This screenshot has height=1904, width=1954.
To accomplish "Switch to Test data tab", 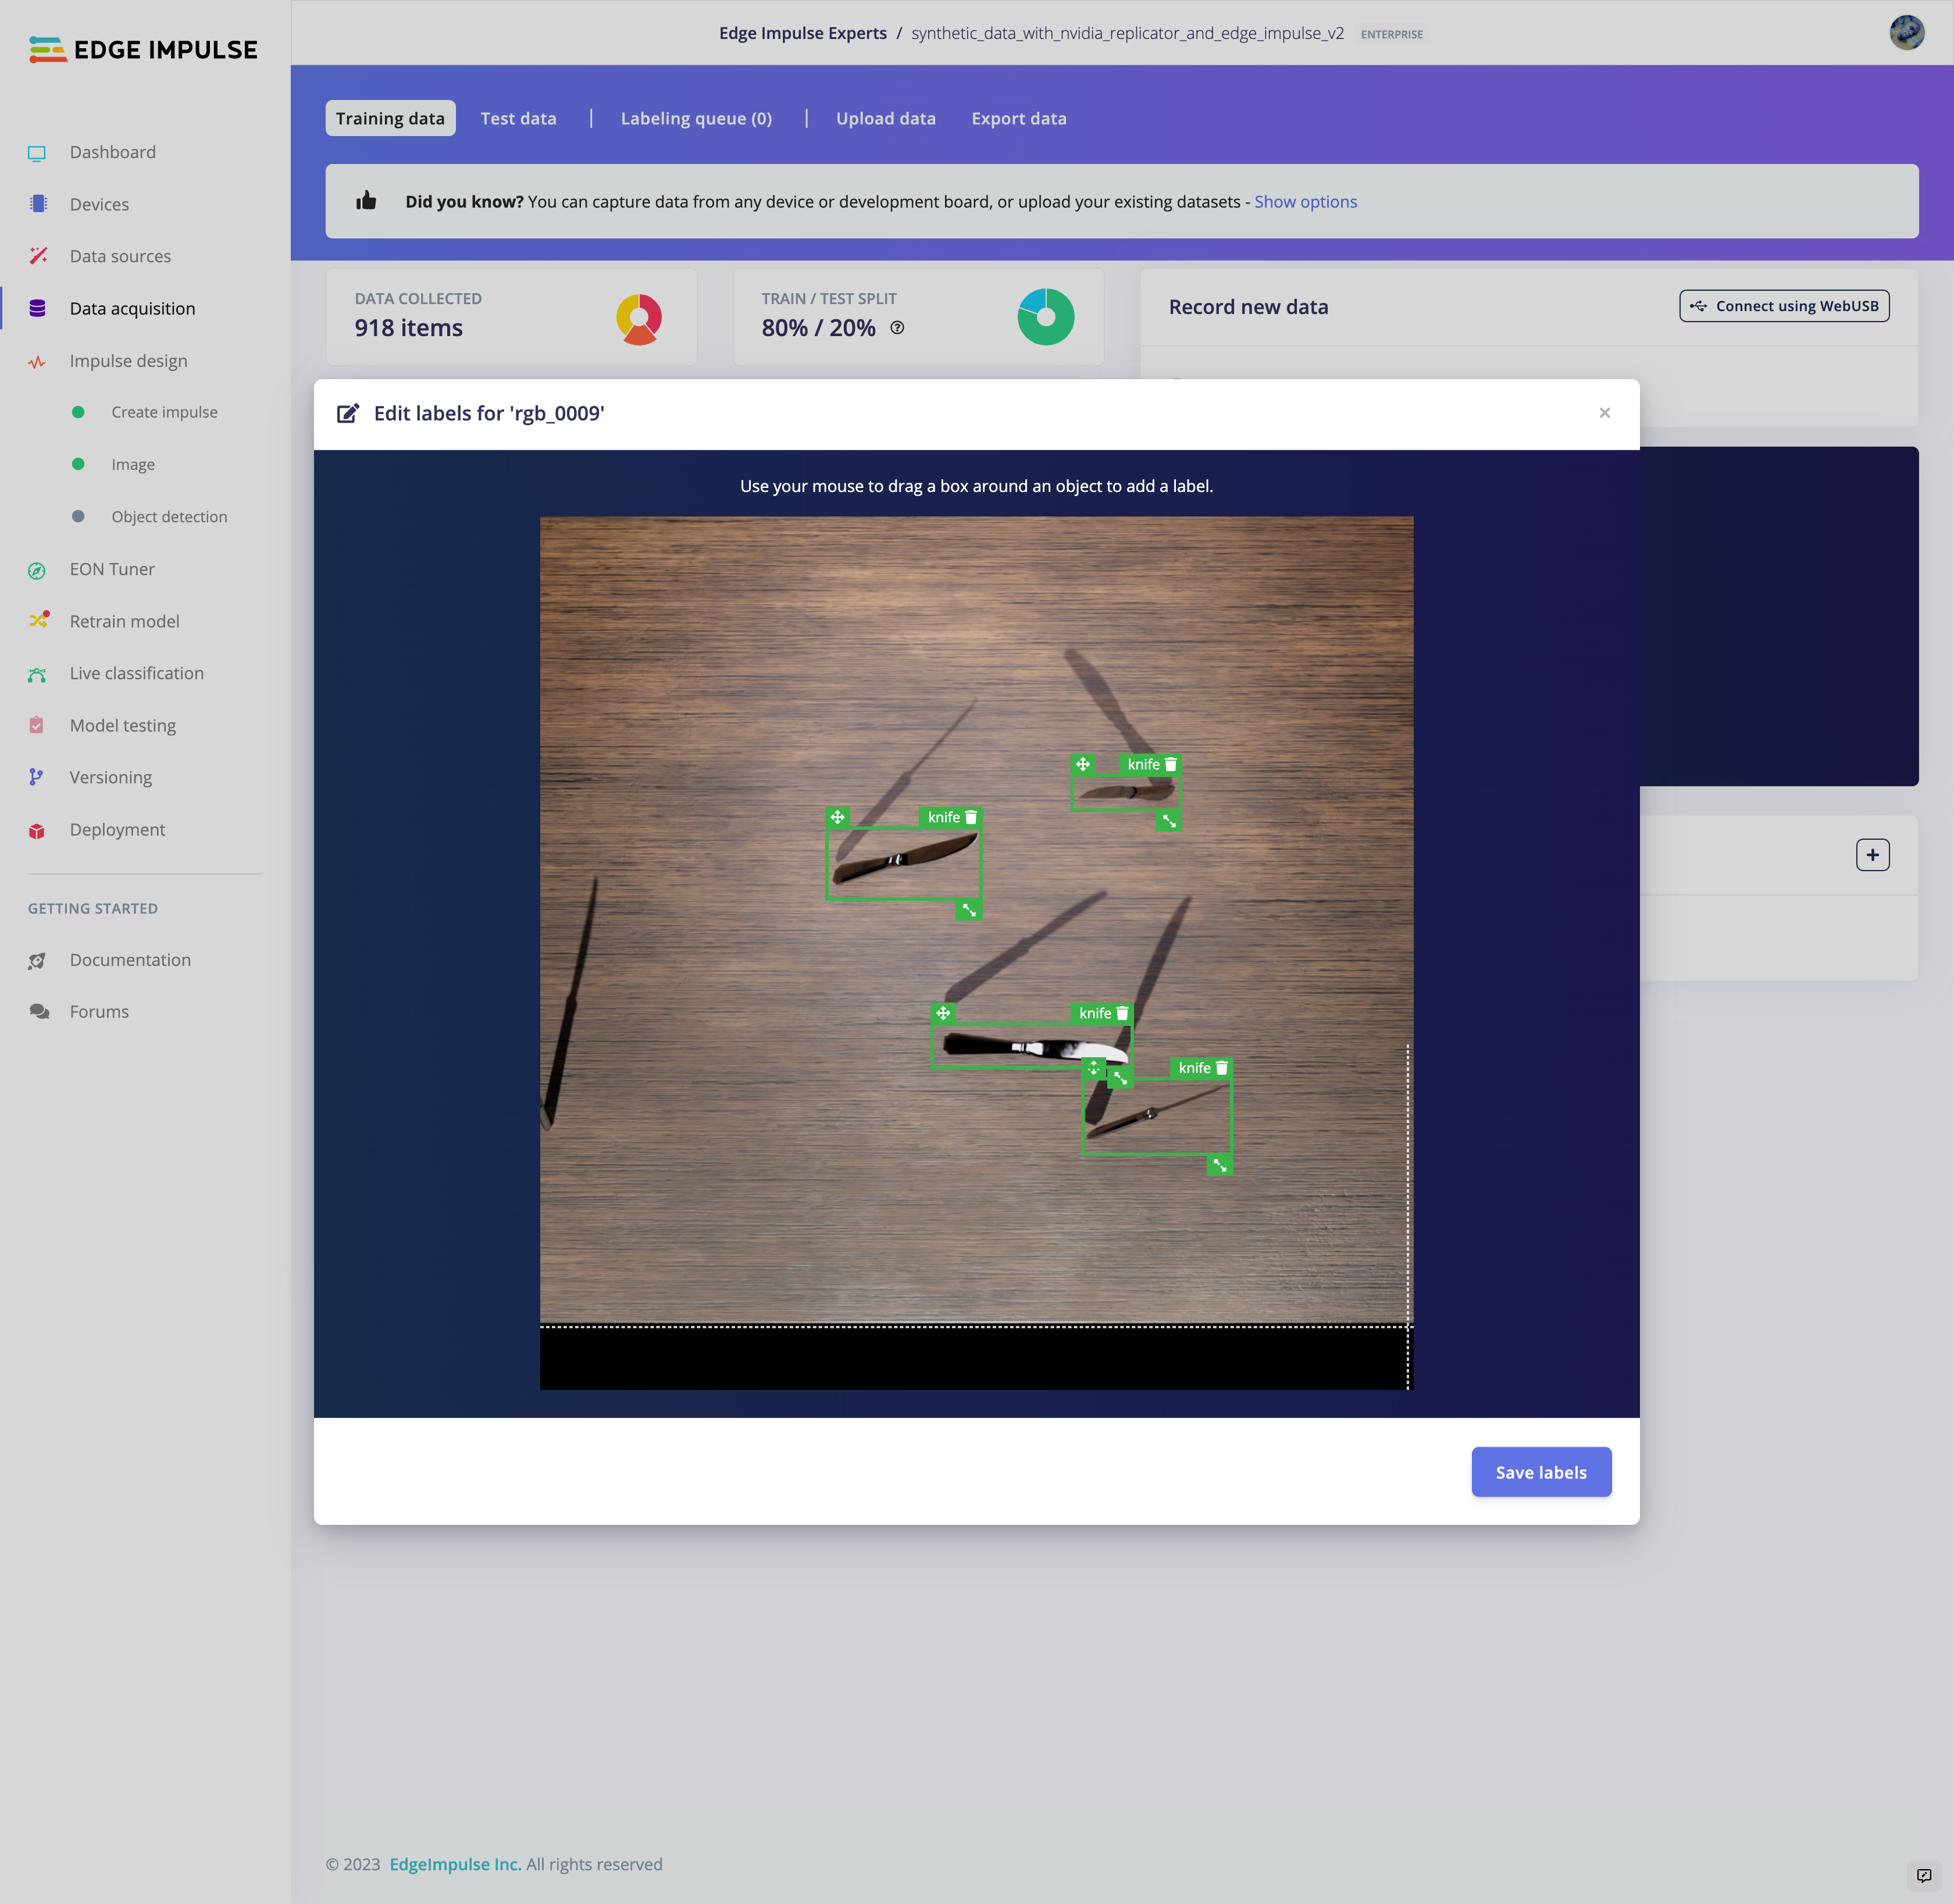I will point(518,118).
